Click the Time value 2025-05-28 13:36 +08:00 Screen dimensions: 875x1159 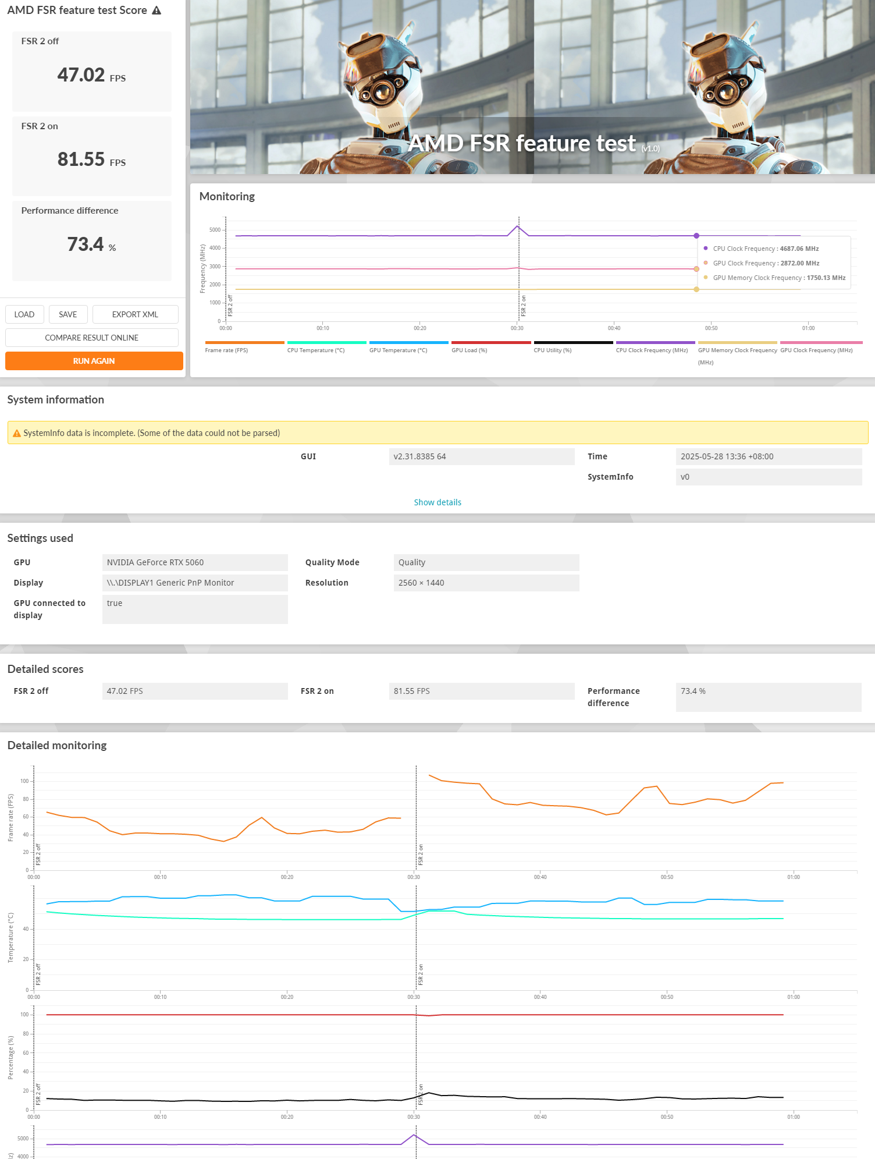point(769,456)
